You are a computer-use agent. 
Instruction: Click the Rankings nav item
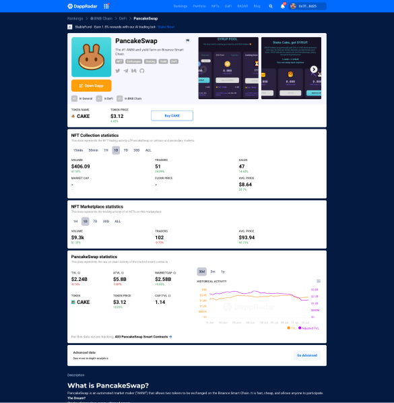coord(180,6)
